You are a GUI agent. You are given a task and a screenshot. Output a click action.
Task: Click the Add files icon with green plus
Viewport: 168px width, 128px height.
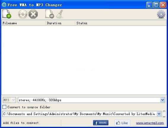7,14
